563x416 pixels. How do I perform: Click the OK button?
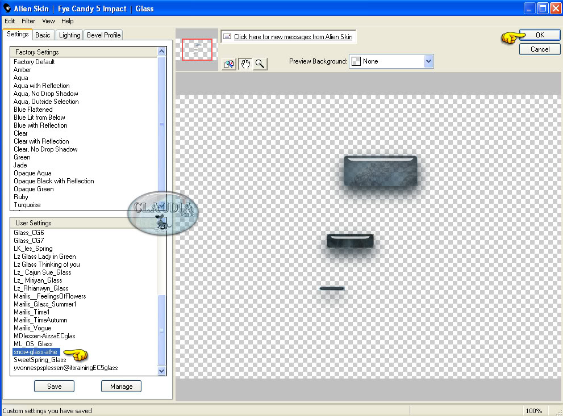pos(540,35)
